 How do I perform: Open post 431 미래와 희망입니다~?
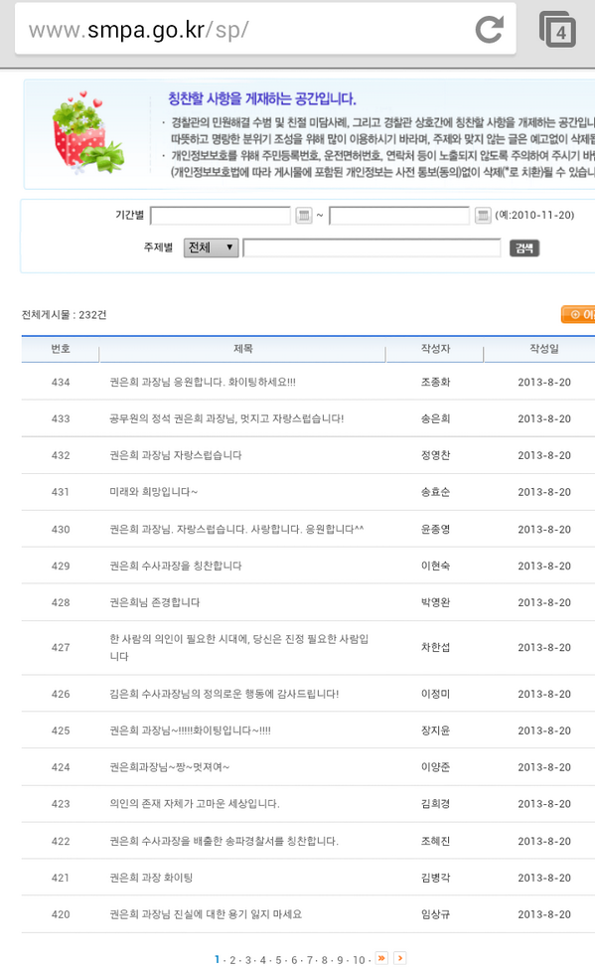point(153,492)
